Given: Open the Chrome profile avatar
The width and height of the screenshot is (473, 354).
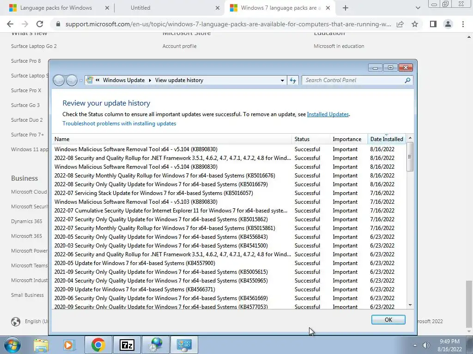Looking at the screenshot, I should [x=448, y=24].
